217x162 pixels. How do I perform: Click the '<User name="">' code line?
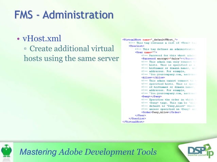(x=146, y=52)
